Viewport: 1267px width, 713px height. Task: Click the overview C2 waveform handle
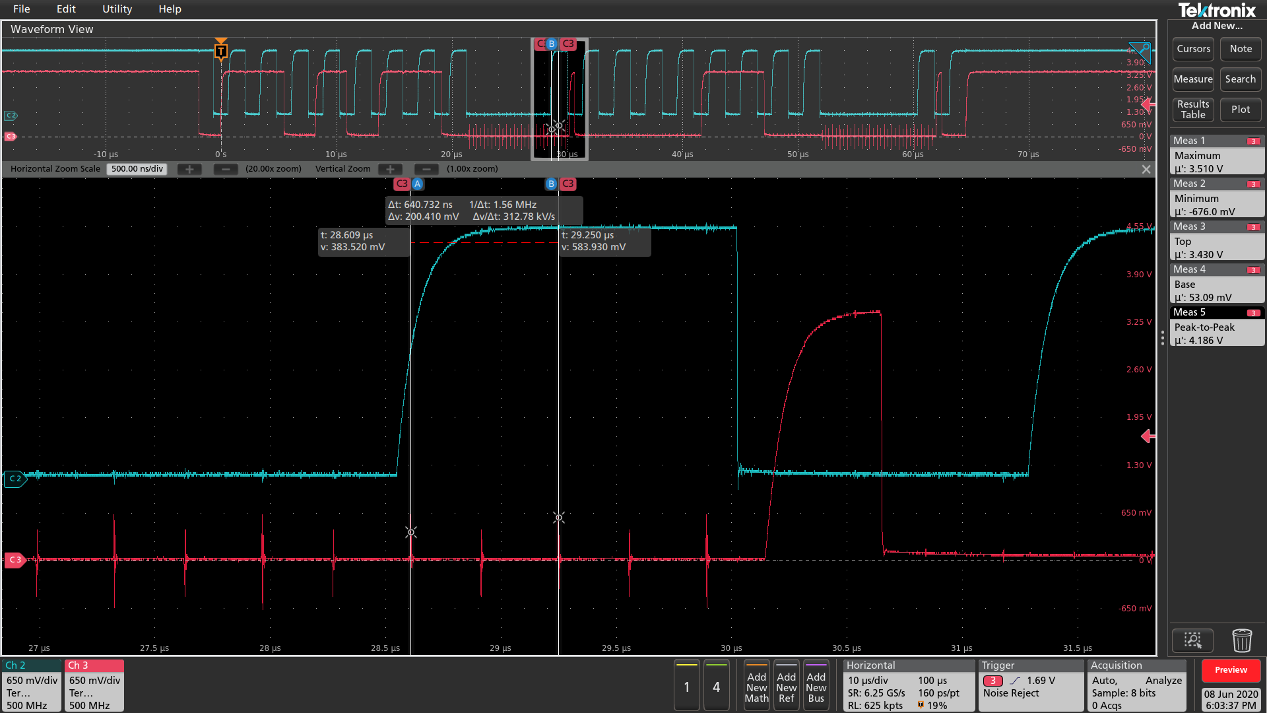click(x=11, y=116)
